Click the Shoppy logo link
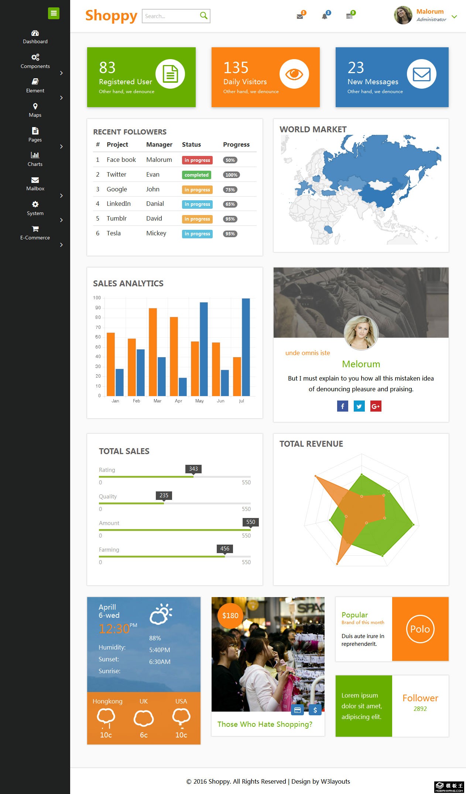466x794 pixels. (111, 16)
